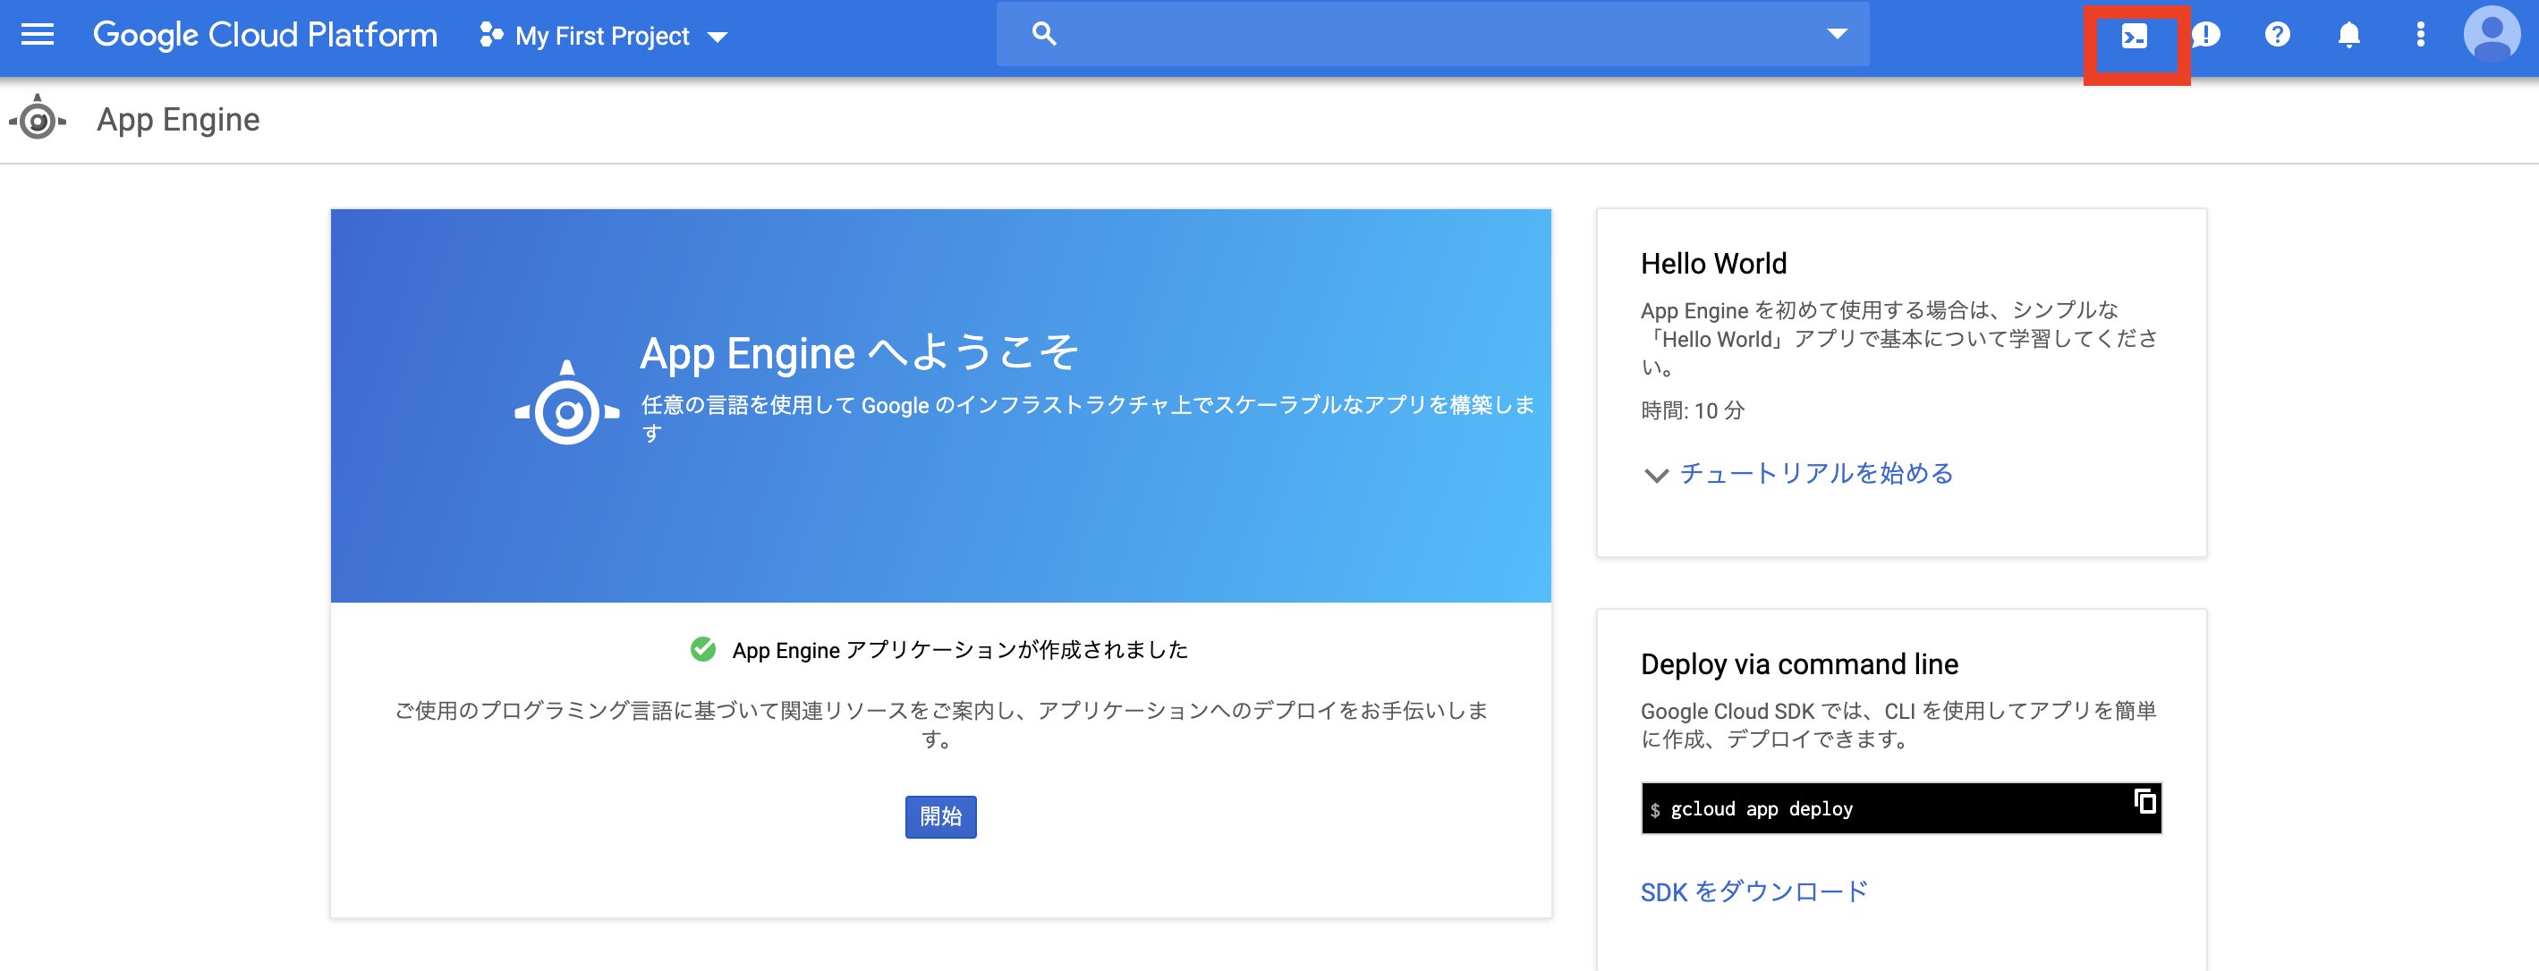This screenshot has width=2539, height=971.
Task: Click the search magnifier icon
Action: [x=1044, y=32]
